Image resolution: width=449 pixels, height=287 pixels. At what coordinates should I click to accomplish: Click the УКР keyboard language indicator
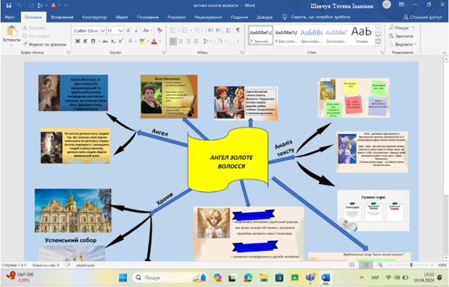(375, 278)
